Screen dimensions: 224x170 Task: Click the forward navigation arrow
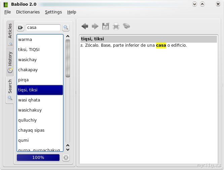point(95,26)
